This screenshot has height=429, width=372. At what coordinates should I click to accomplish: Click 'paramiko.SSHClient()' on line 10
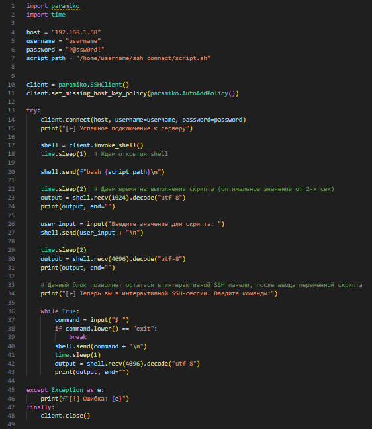(x=94, y=85)
